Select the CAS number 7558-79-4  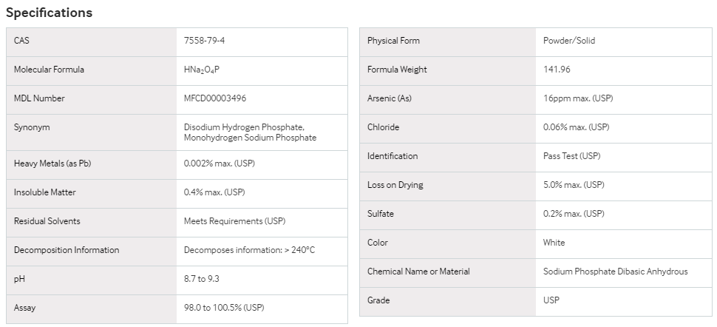click(205, 41)
